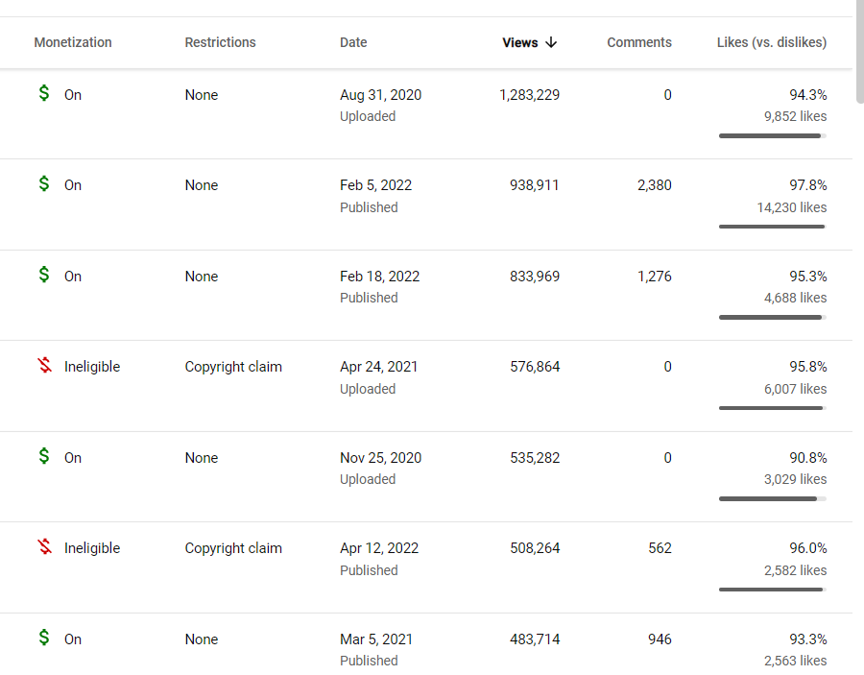
Task: Open 2,380 comments on Feb 5, 2022 video
Action: pos(654,185)
